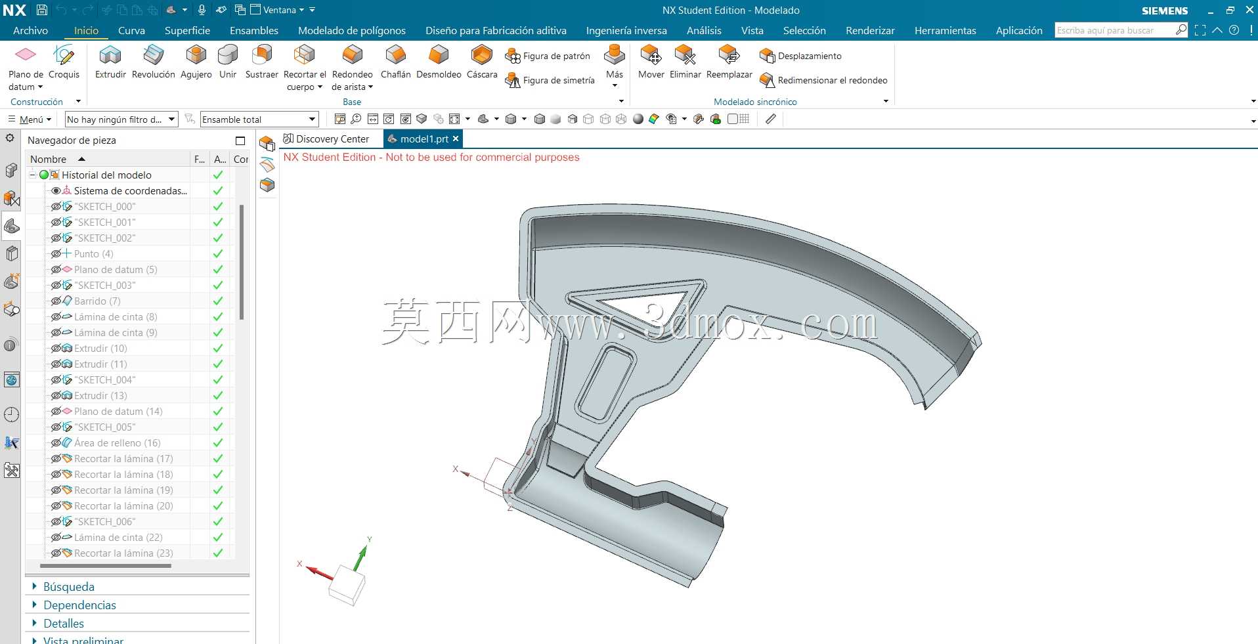Open the Menú dropdown
Screen dimensions: 1258x644
click(30, 119)
